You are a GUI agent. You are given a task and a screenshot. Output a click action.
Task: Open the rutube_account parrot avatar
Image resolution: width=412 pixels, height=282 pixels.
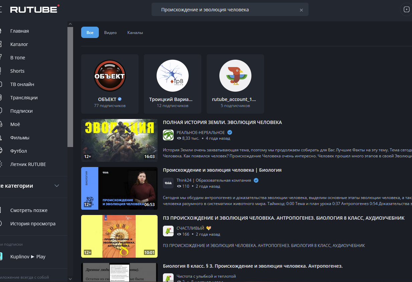tap(235, 76)
